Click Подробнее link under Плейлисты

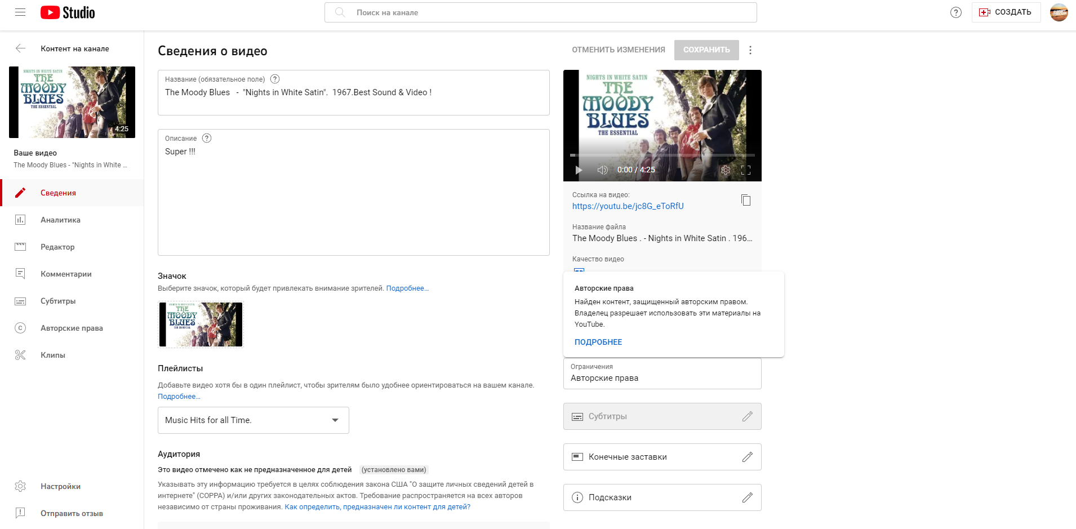179,397
